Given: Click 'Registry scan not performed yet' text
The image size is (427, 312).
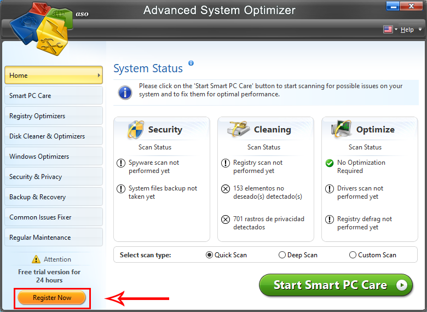Looking at the screenshot, I should coord(258,166).
